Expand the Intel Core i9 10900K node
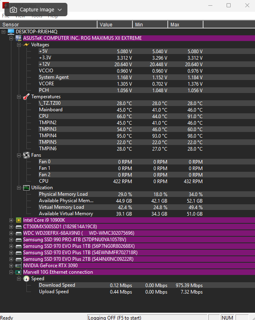Viewport: 255px width, 320px height. point(11,221)
